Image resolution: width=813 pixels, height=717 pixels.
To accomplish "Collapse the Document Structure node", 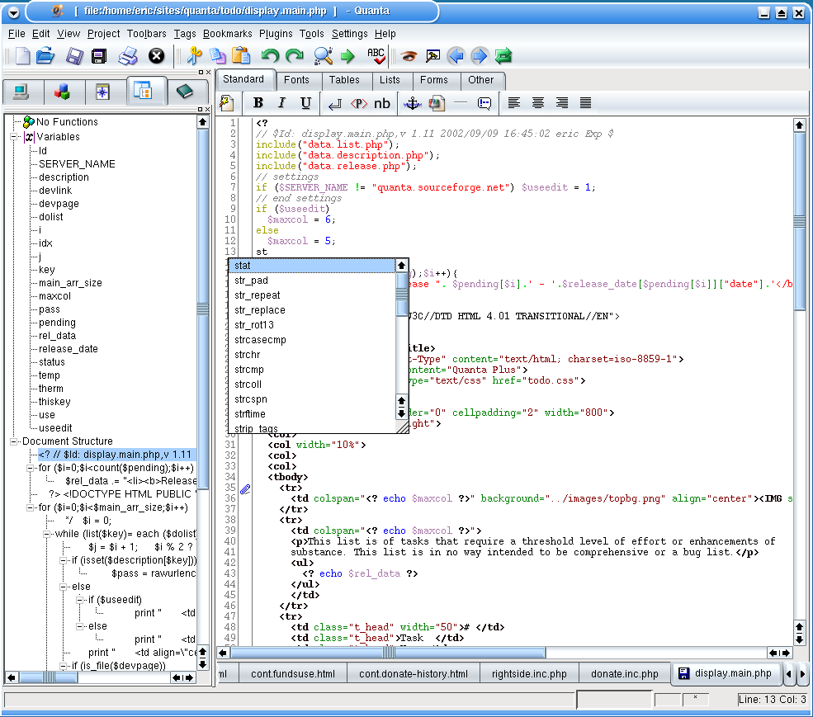I will click(15, 441).
